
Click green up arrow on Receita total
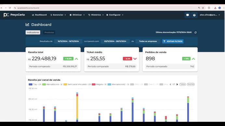76,59
